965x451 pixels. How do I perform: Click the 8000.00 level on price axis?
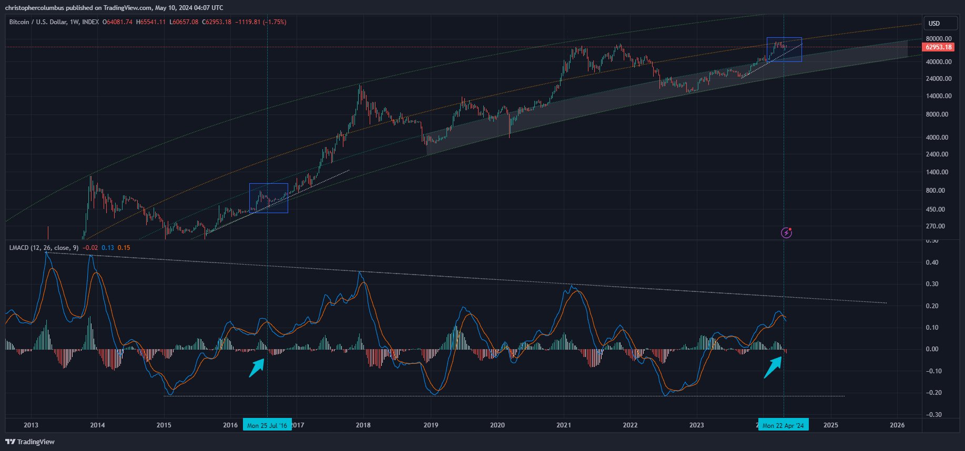coord(938,114)
